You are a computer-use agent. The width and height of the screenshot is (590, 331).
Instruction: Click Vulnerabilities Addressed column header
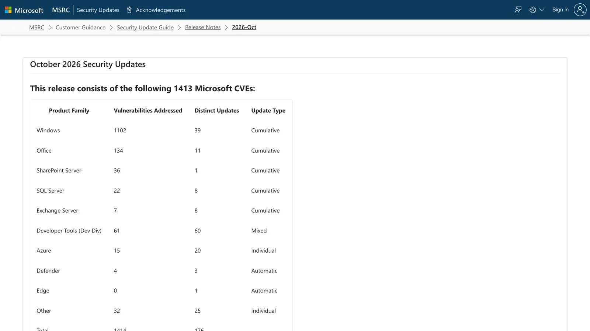pyautogui.click(x=148, y=111)
